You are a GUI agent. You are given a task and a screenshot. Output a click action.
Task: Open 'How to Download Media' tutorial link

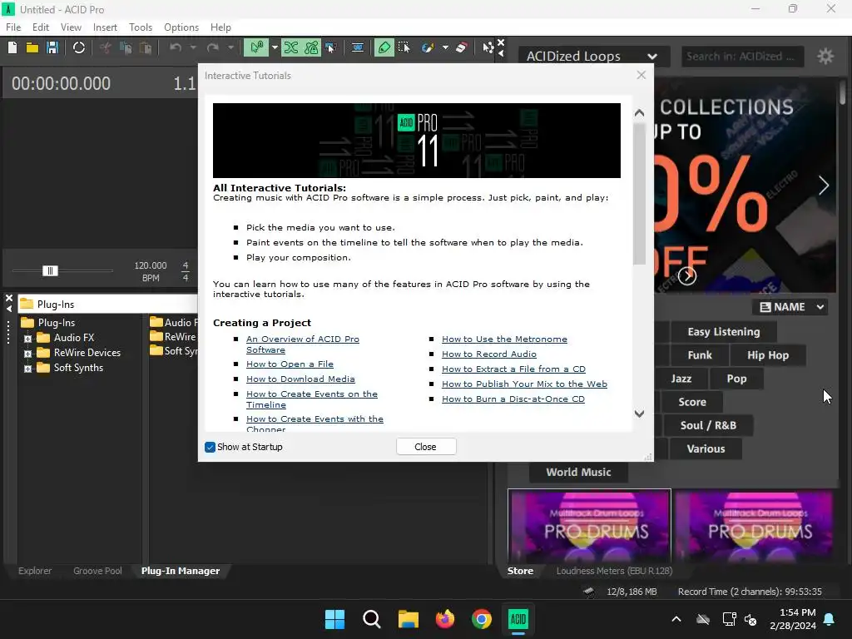(x=300, y=379)
